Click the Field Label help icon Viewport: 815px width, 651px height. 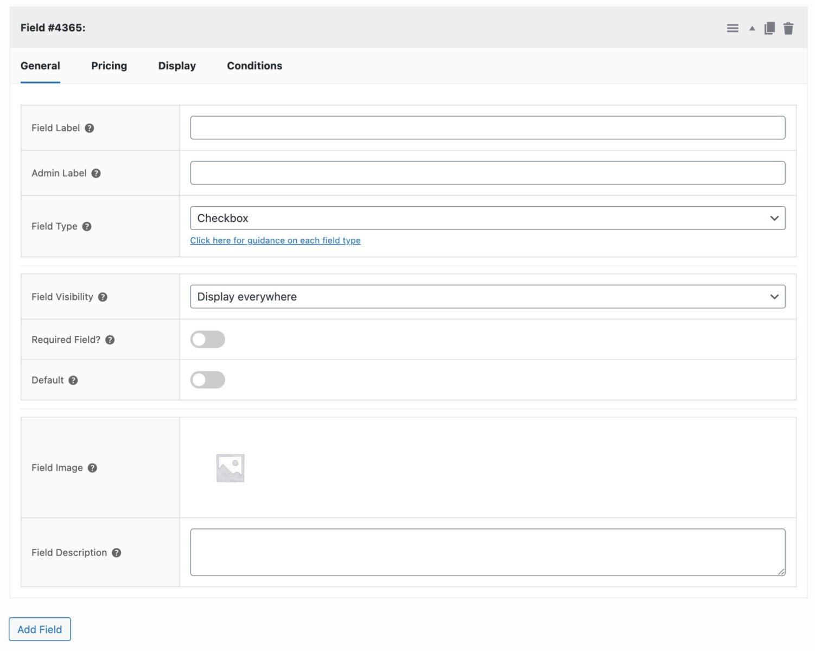(x=89, y=128)
